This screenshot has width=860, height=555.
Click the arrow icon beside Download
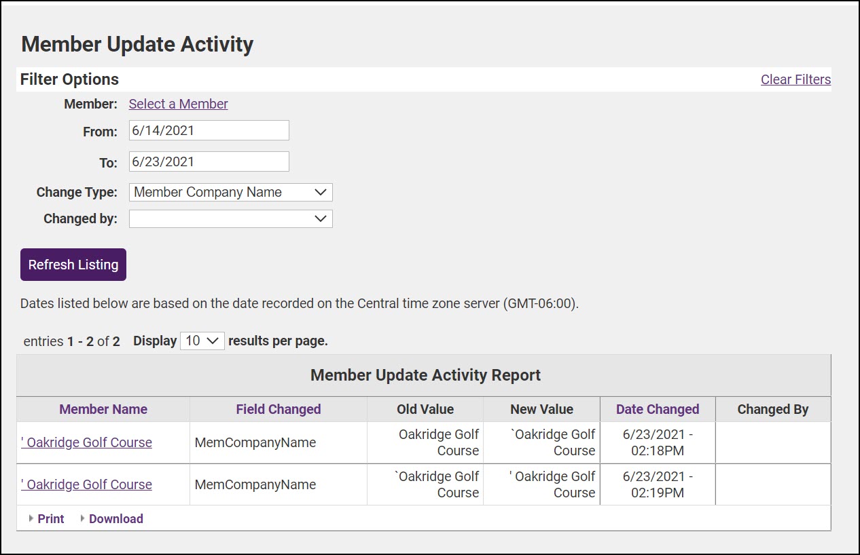(83, 518)
